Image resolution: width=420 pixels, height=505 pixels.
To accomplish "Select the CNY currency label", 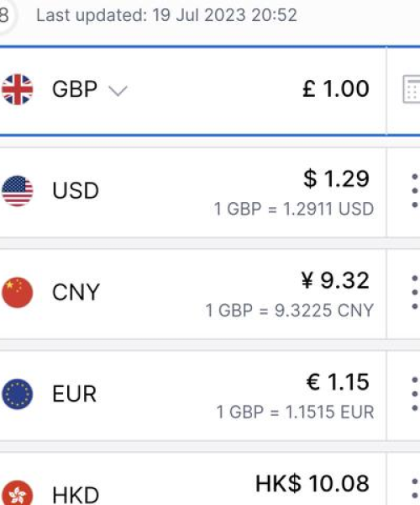I will coord(76,292).
